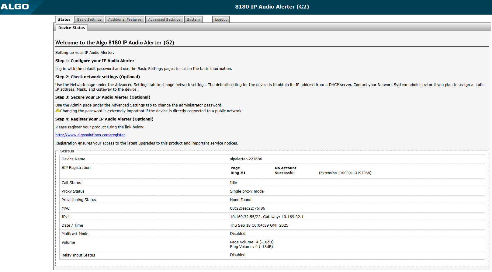Click the Page Volume value text

[x=251, y=242]
